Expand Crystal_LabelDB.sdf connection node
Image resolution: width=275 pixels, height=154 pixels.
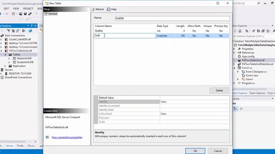click(x=1, y=39)
